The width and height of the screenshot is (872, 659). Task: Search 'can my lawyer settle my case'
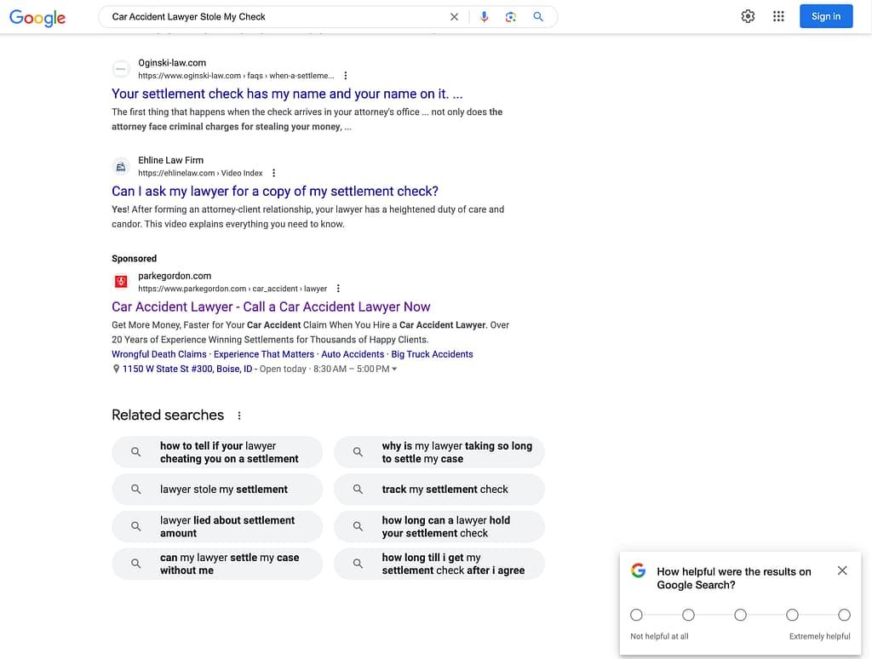[217, 564]
